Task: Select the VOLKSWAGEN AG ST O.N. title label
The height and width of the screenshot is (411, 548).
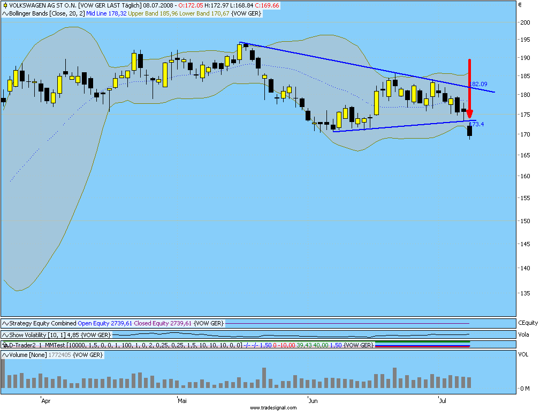Action: point(43,5)
